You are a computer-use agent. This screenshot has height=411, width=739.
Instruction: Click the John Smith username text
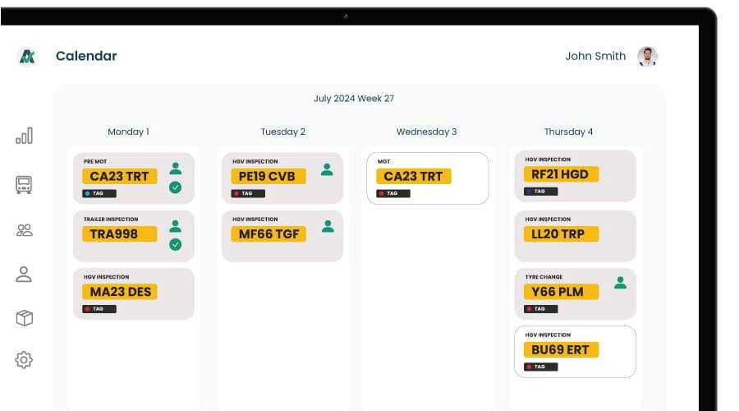(595, 57)
